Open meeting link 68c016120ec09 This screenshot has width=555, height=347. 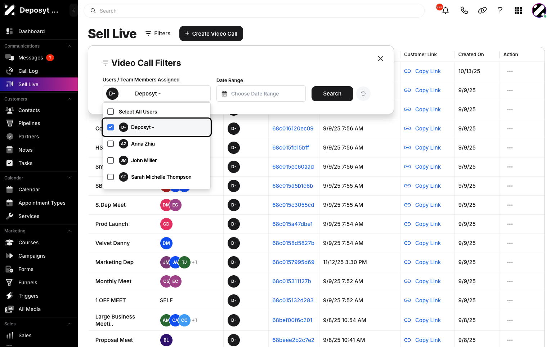293,129
